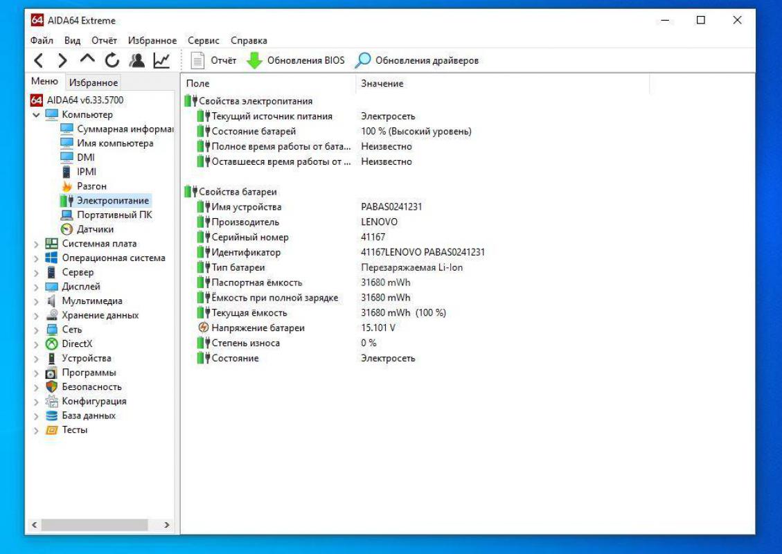Image resolution: width=782 pixels, height=554 pixels.
Task: Open the Сервис menu
Action: coord(203,41)
